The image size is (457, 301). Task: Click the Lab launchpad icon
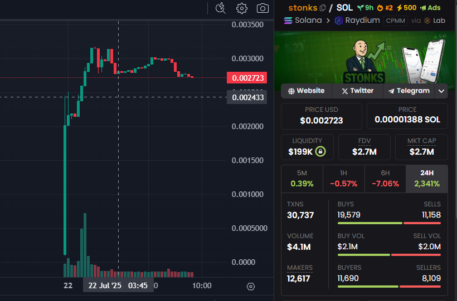(x=427, y=21)
